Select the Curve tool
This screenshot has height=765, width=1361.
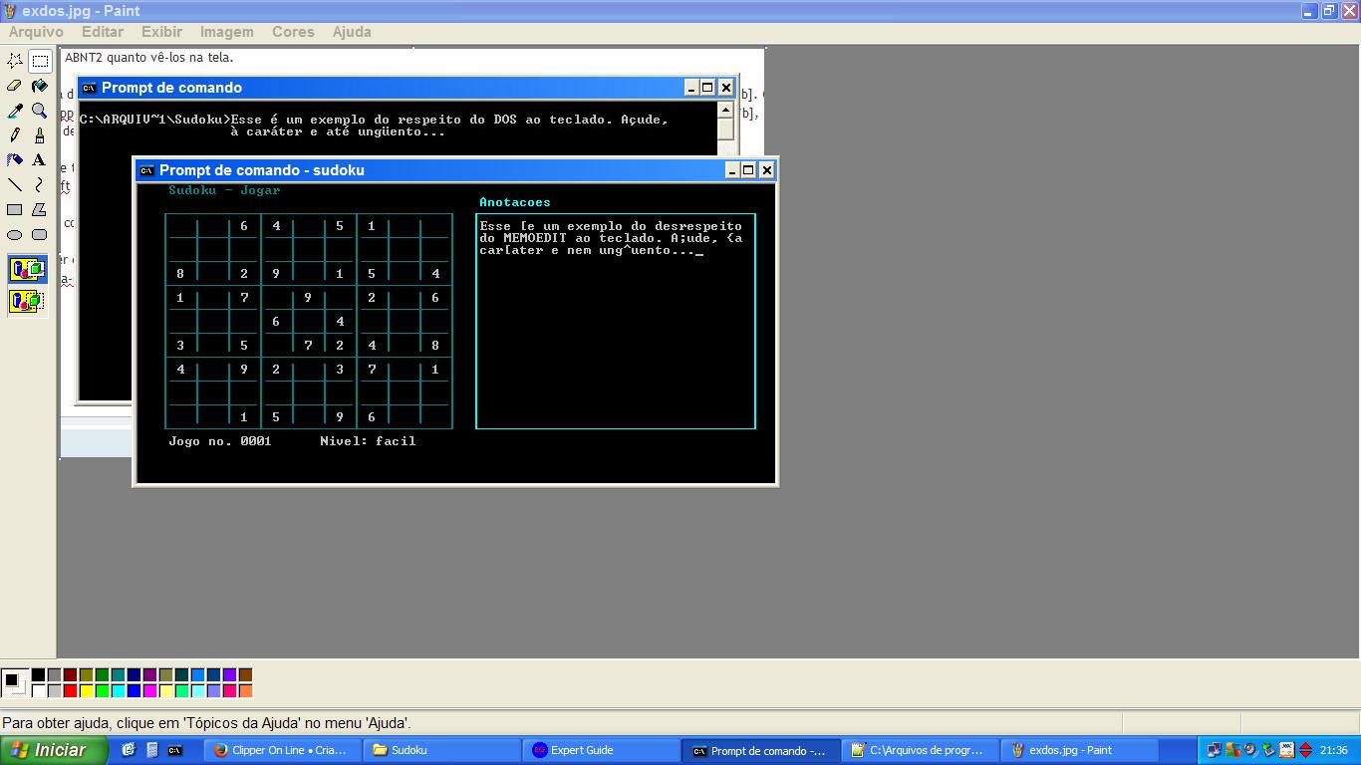(40, 184)
